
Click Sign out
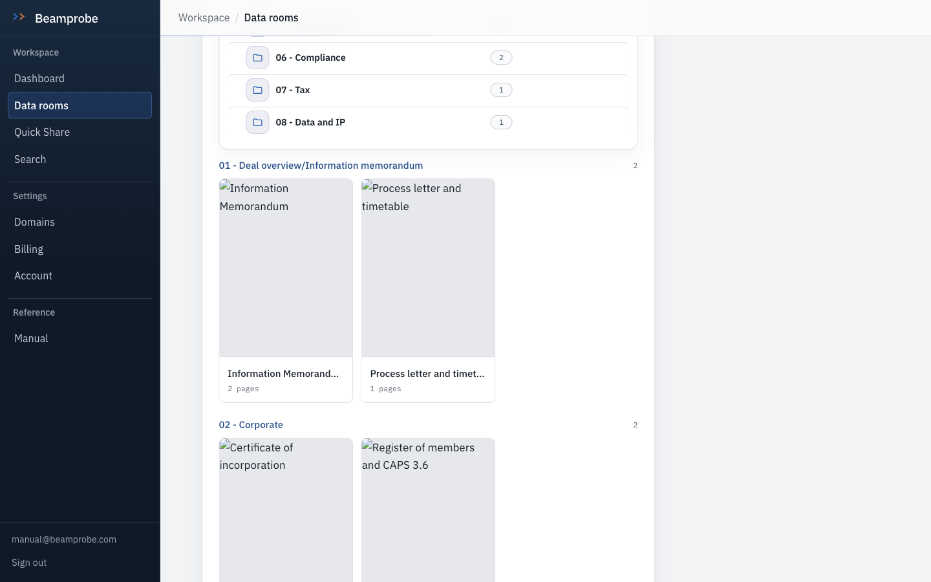(x=29, y=563)
